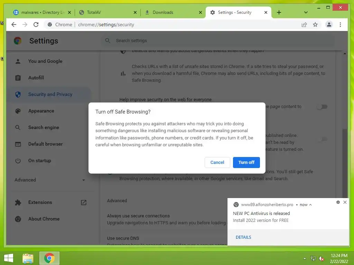Image resolution: width=354 pixels, height=265 pixels.
Task: Open Chrome three-dot menu
Action: [x=340, y=24]
